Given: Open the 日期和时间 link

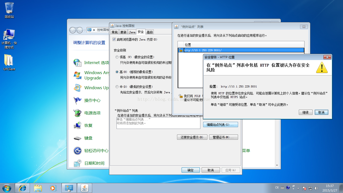Looking at the screenshot, I should [94, 163].
